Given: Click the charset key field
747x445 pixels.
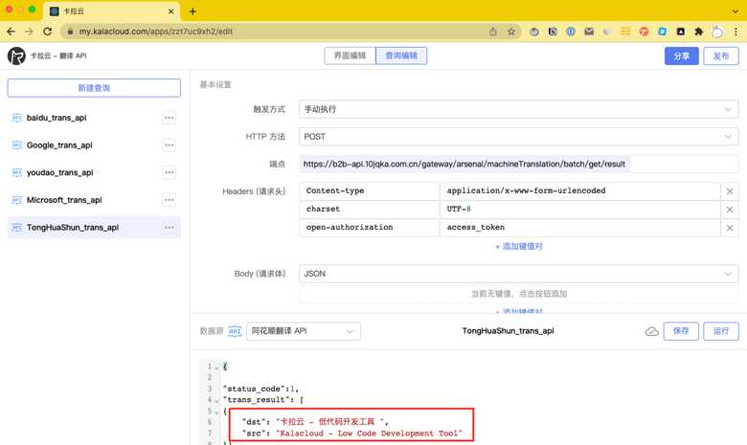Looking at the screenshot, I should pyautogui.click(x=370, y=210).
